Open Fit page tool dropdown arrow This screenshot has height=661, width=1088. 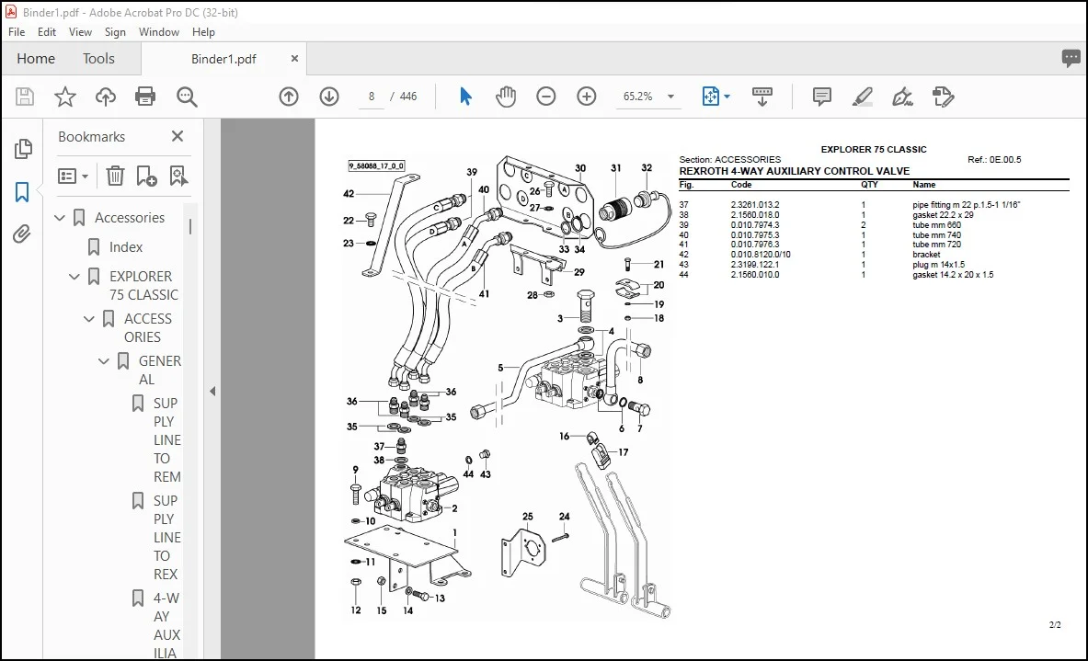pyautogui.click(x=727, y=97)
